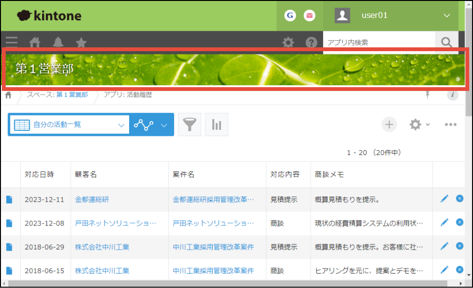Open the 金都運総研 customer link
The image size is (473, 288).
pyautogui.click(x=92, y=199)
